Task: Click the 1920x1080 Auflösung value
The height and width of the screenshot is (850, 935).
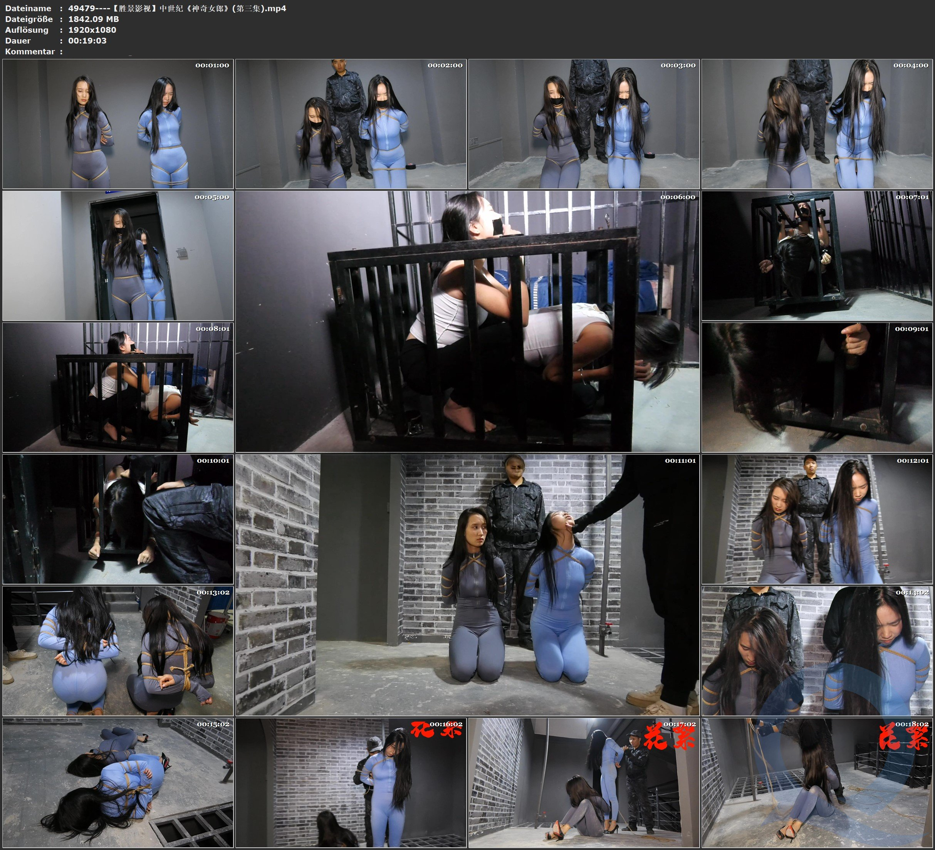Action: (92, 30)
